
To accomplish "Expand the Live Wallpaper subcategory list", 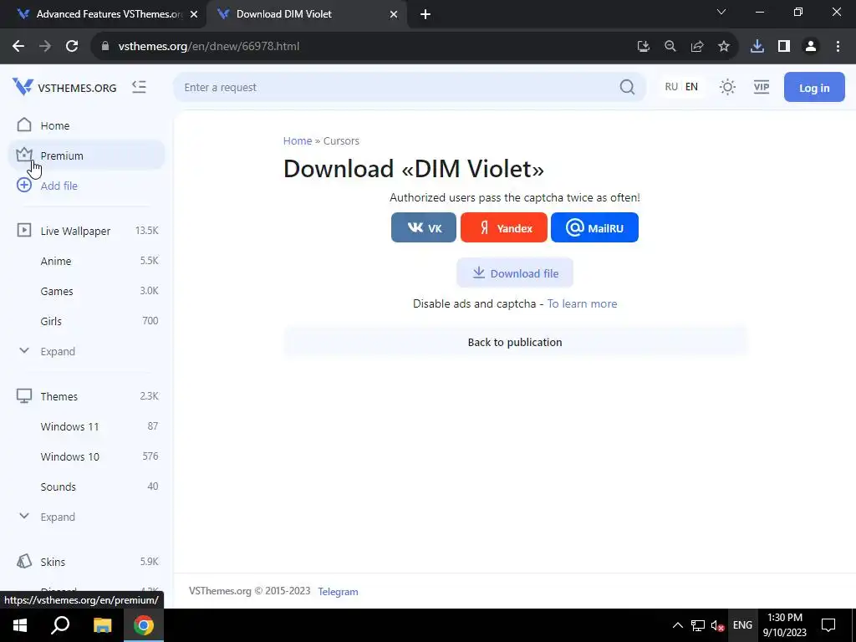I will (86, 351).
